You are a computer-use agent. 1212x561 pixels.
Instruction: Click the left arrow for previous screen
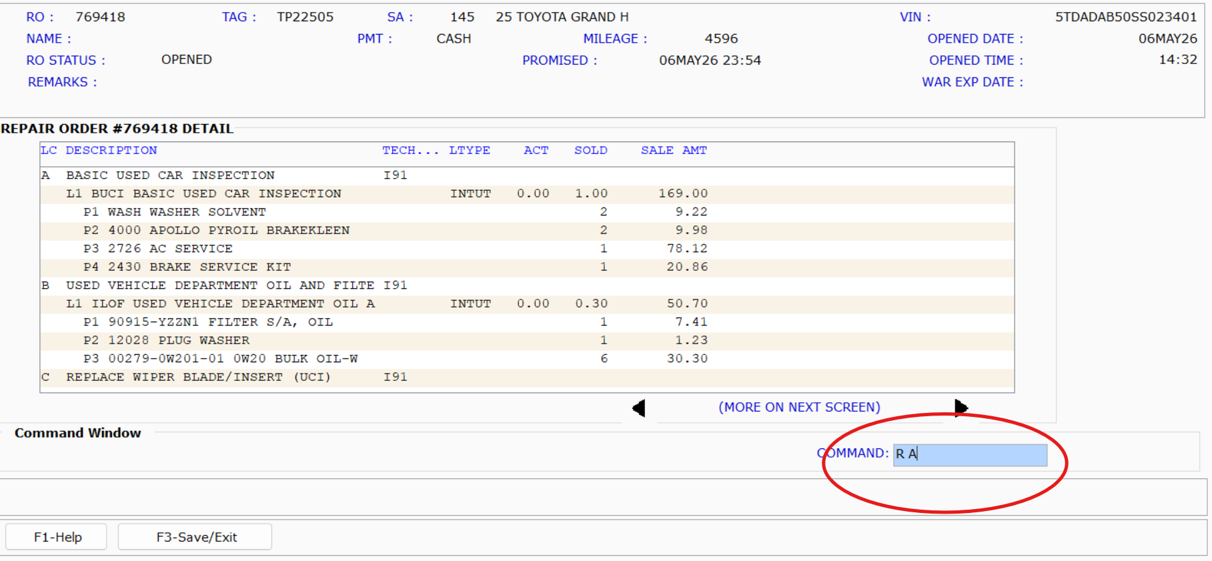click(x=639, y=408)
